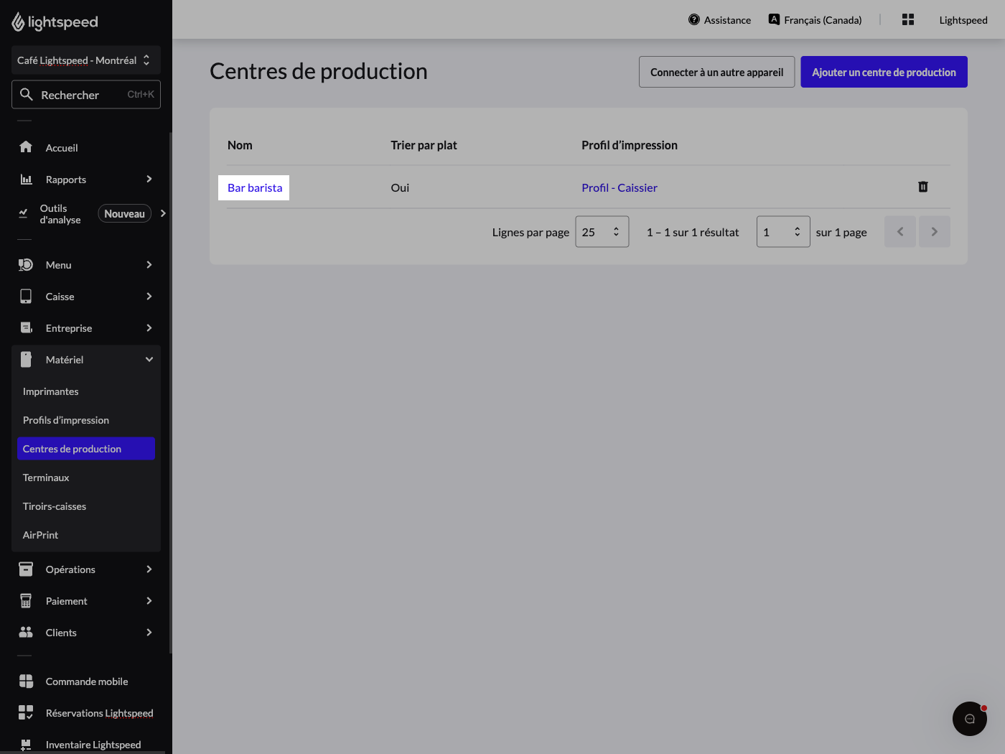Open the Lignes par page dropdown
The height and width of the screenshot is (754, 1005).
(x=602, y=232)
